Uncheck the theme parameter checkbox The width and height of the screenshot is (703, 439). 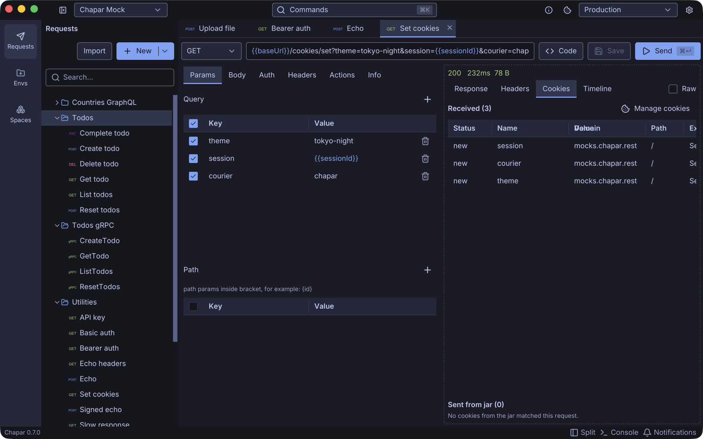193,141
